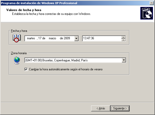The height and width of the screenshot is (115, 155).
Task: Select the hour value 13 in time field
Action: 85,38
